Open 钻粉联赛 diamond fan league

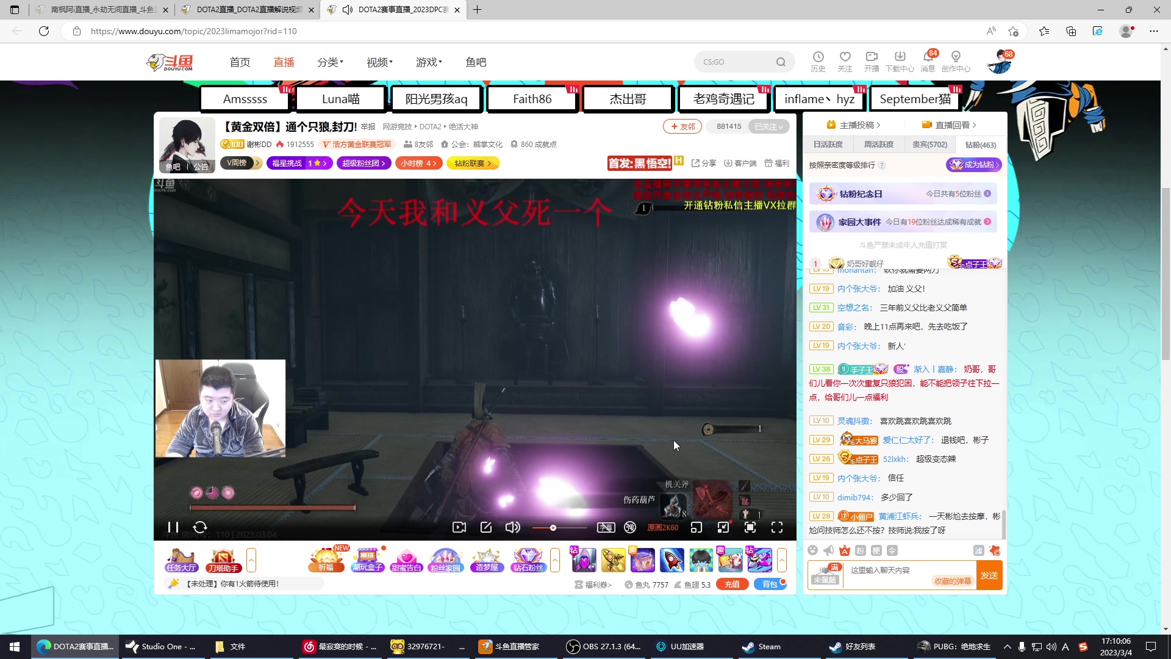(473, 163)
